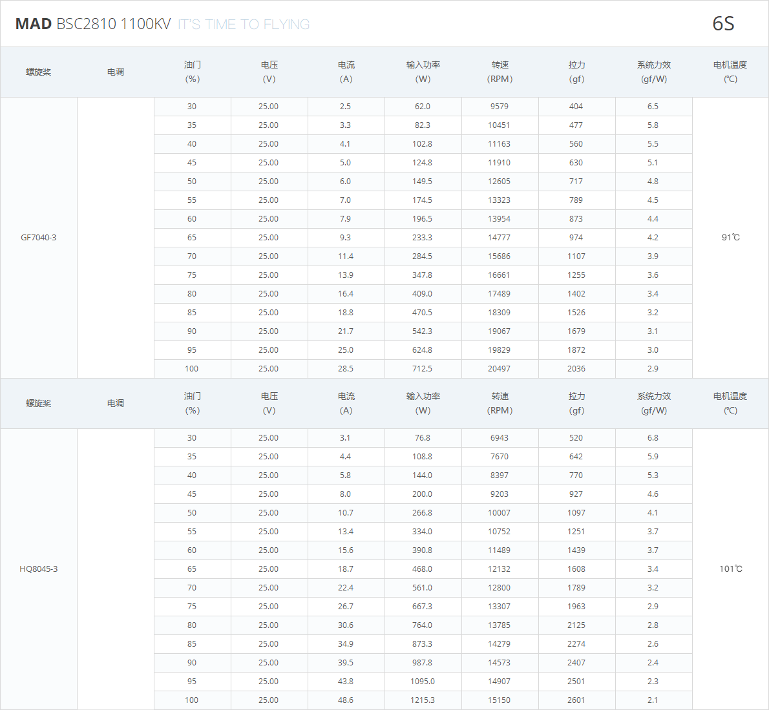Click the 82.3 input power value

coord(422,125)
